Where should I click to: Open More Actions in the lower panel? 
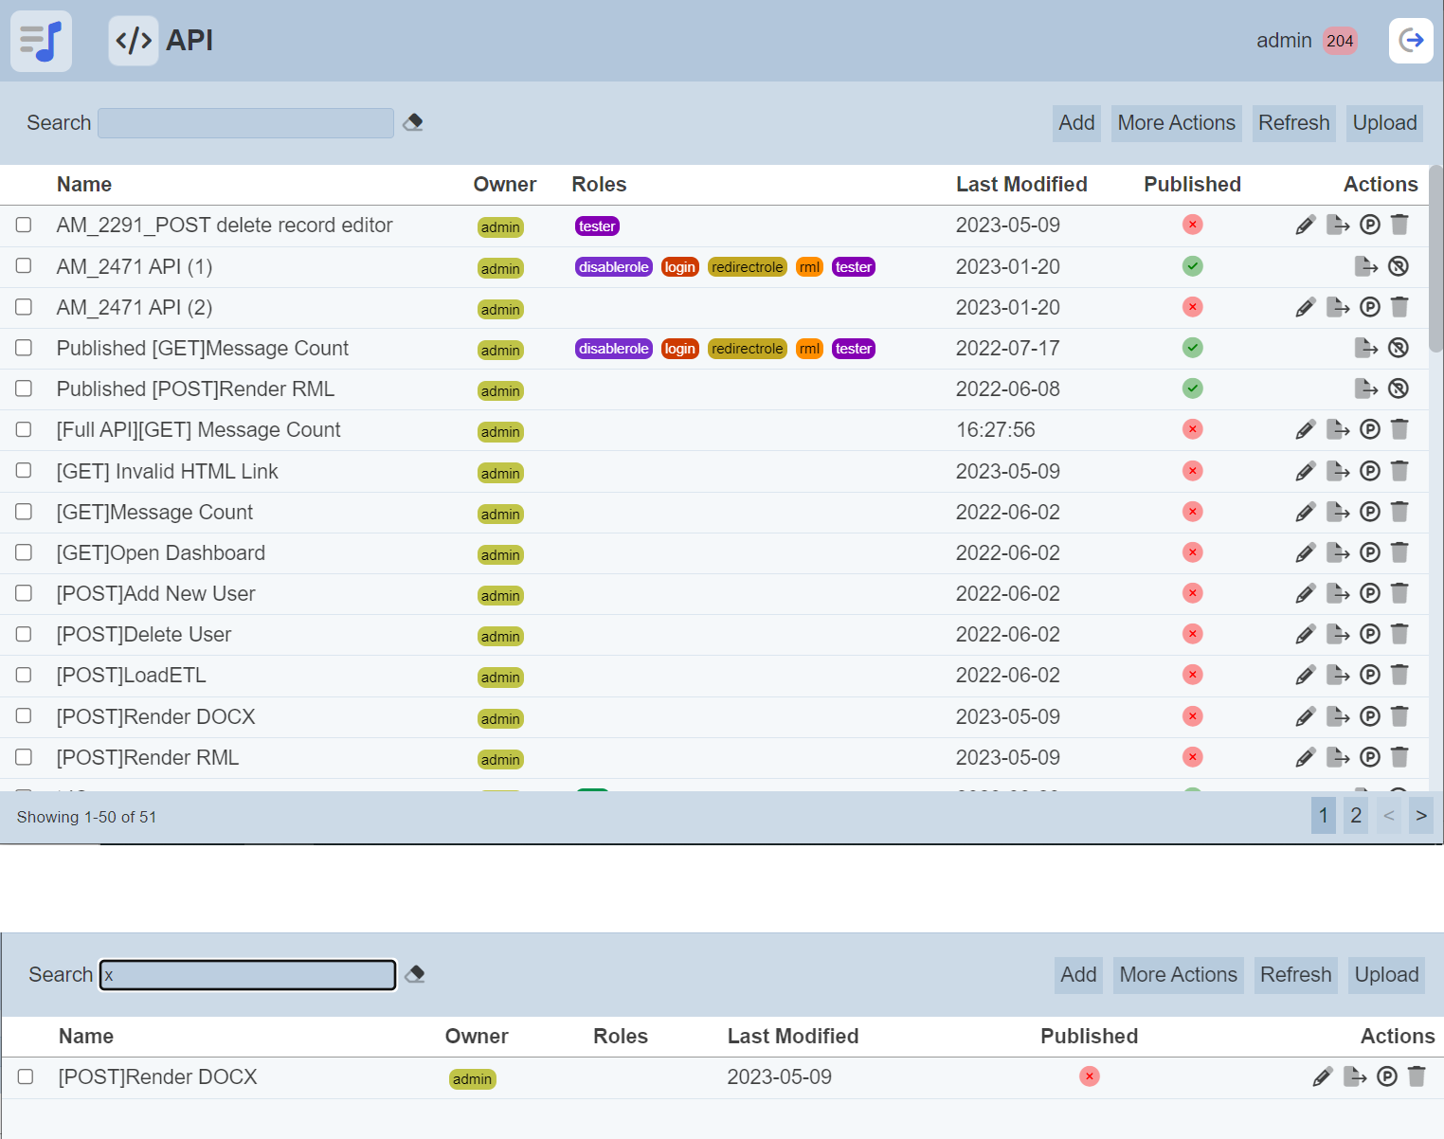point(1178,975)
